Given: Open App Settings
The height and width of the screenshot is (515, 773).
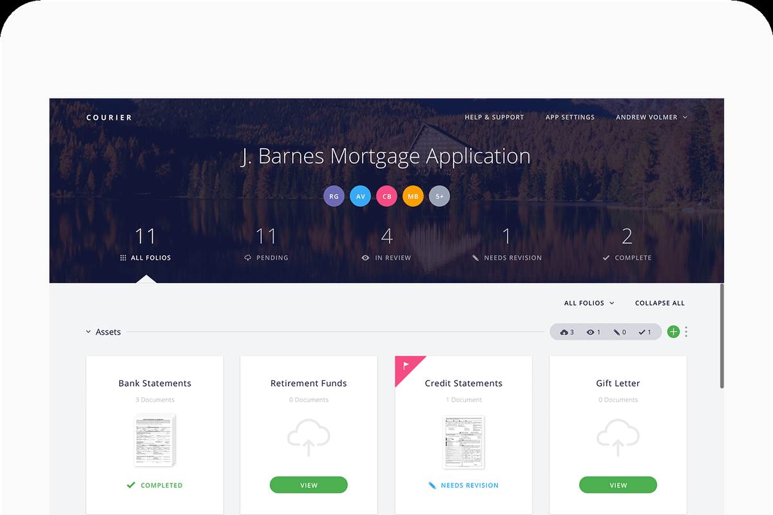Looking at the screenshot, I should coord(570,117).
